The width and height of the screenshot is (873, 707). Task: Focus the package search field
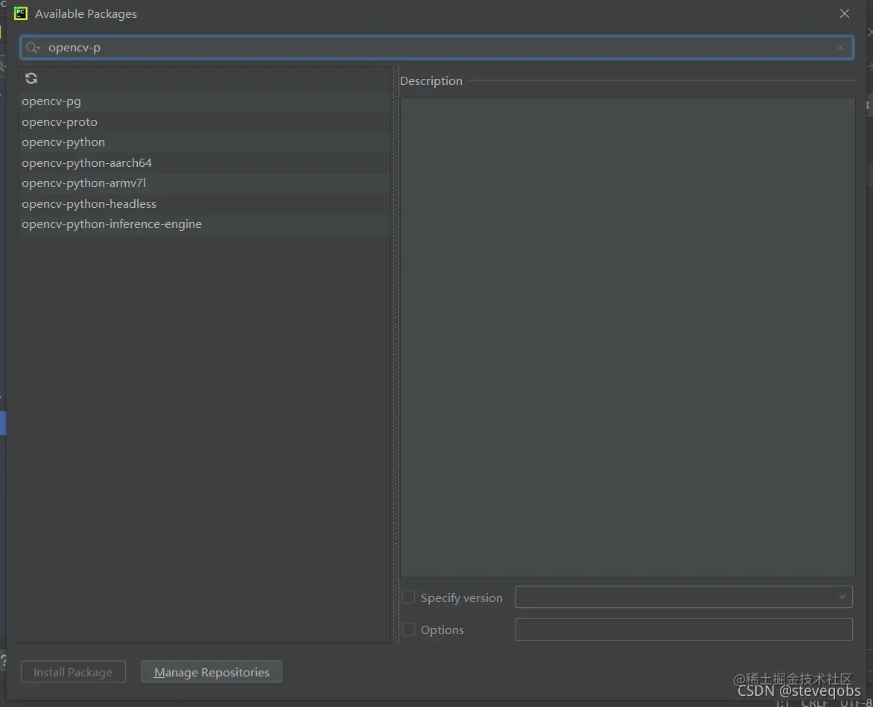436,48
